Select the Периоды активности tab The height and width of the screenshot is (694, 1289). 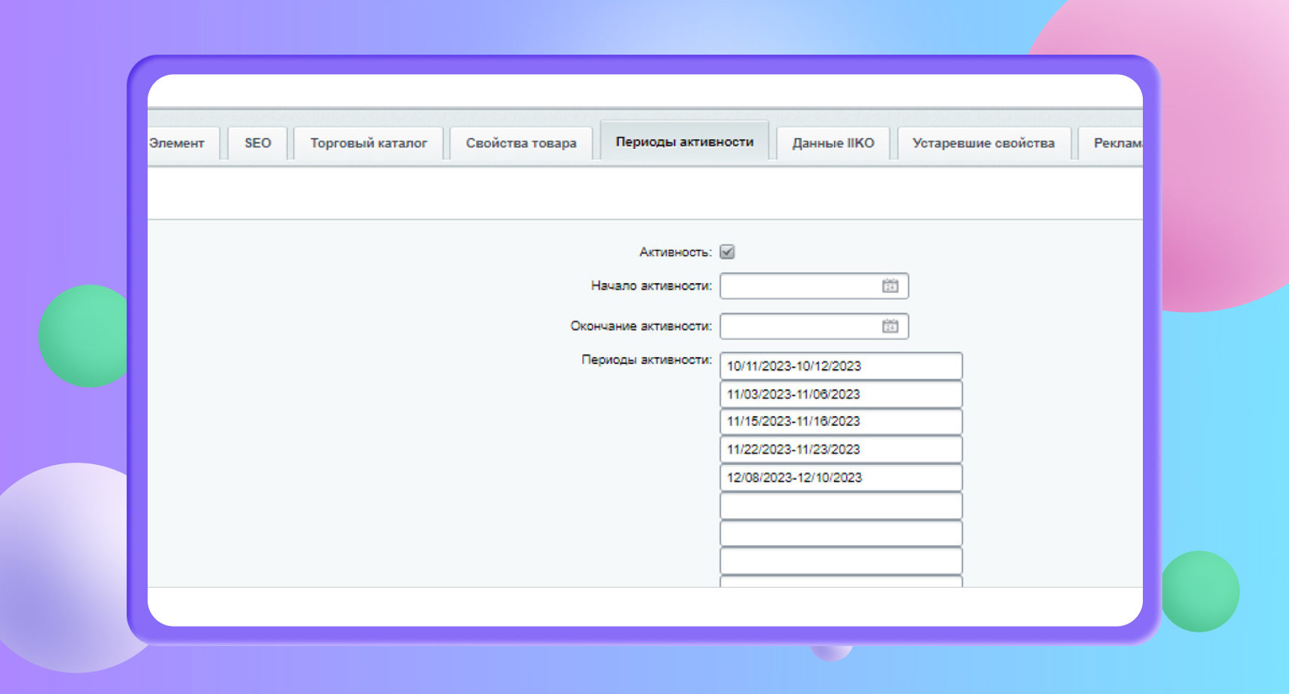(x=685, y=141)
